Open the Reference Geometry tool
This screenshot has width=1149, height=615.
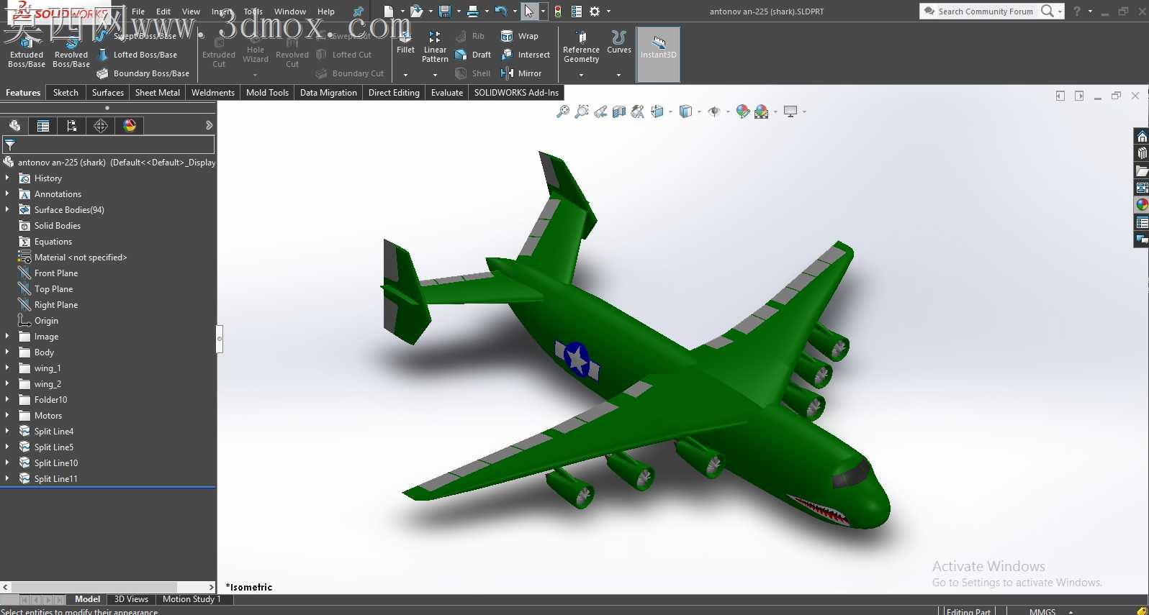581,47
